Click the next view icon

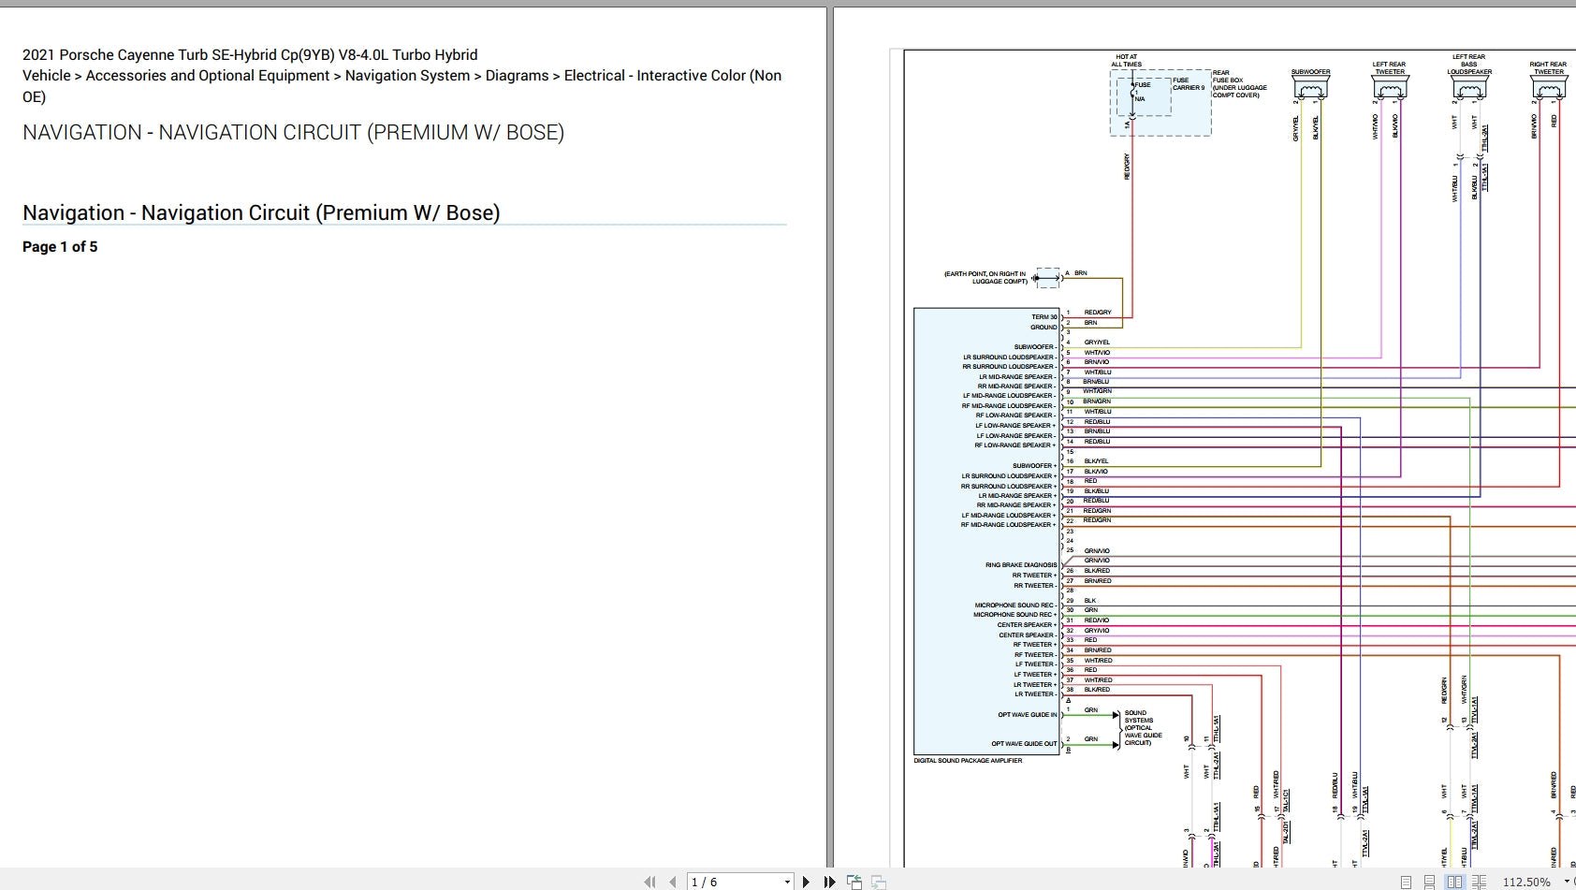[x=878, y=882]
